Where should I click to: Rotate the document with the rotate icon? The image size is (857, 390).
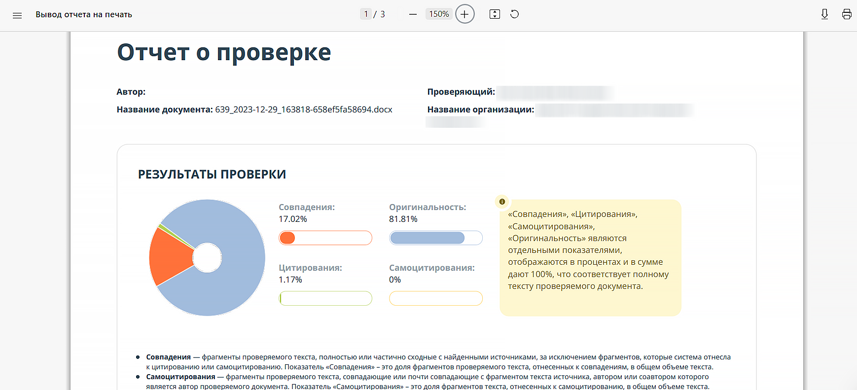pyautogui.click(x=514, y=14)
